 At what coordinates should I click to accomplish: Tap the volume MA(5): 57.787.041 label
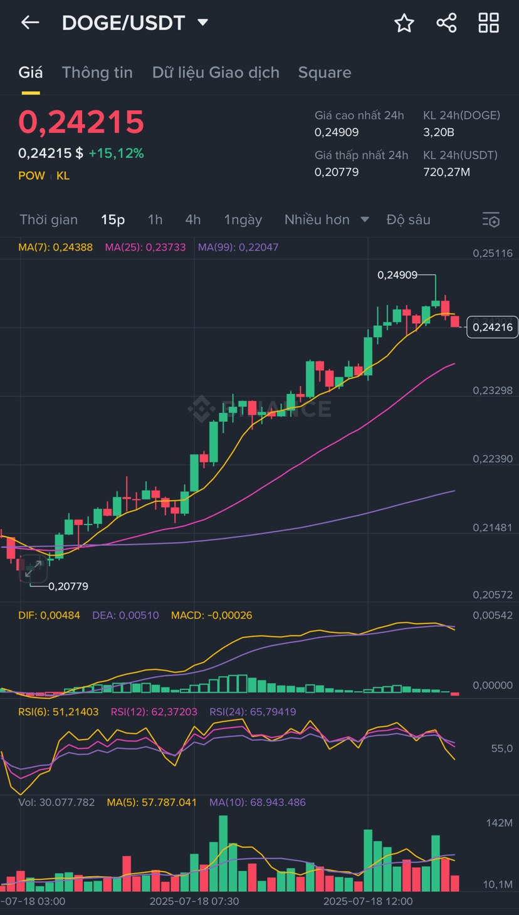(152, 802)
